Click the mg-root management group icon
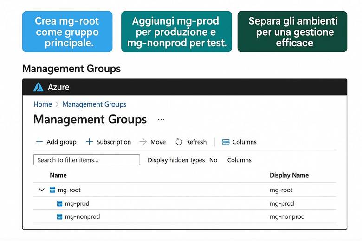Viewport: 362px width, 241px height. click(52, 190)
